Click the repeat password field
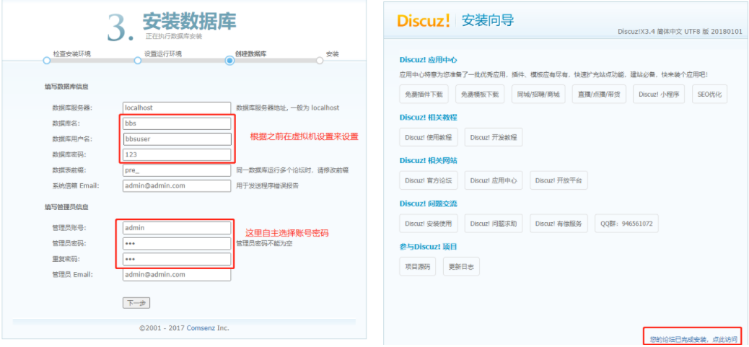 pos(177,259)
